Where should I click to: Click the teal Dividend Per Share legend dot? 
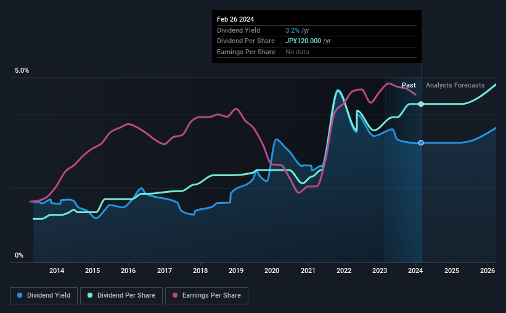(90, 295)
